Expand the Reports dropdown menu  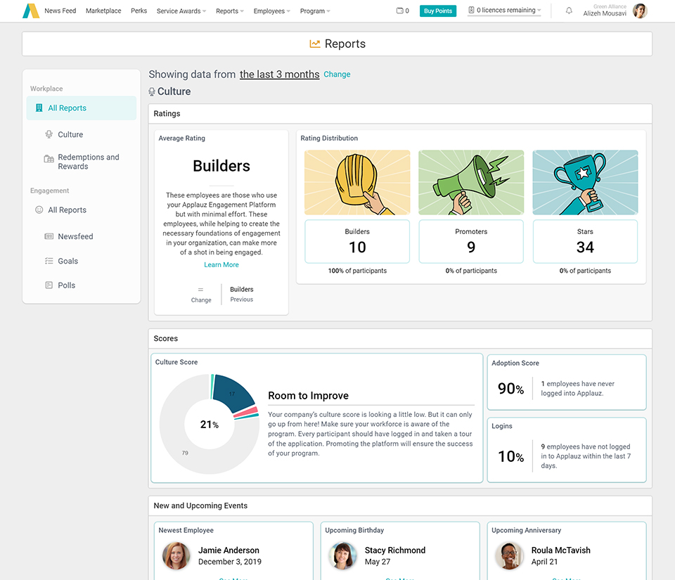(230, 11)
